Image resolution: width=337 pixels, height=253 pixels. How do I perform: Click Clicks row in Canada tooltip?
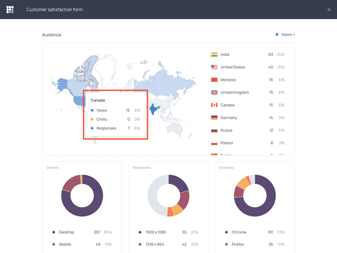[x=116, y=119]
